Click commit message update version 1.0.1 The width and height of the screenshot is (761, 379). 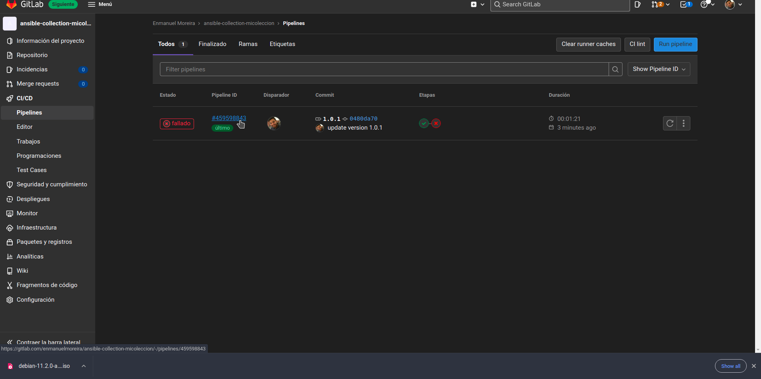click(x=355, y=128)
